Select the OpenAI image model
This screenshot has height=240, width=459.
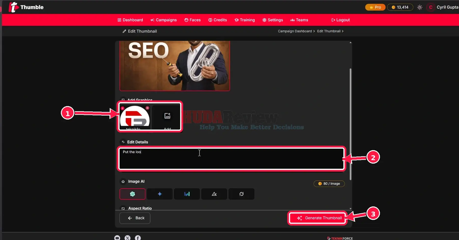coord(132,194)
